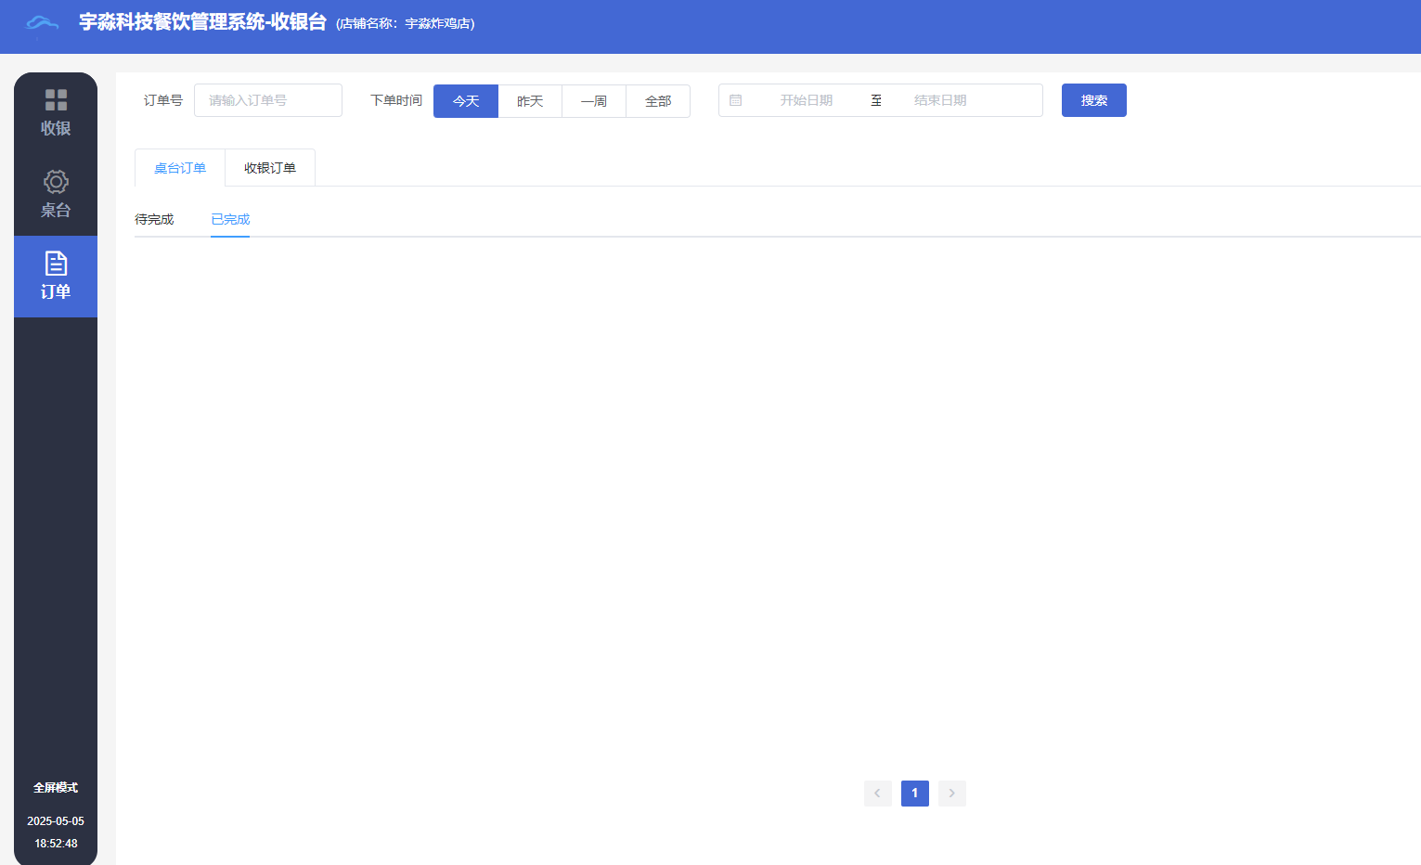Switch to the 桌台订单 tab

[180, 168]
